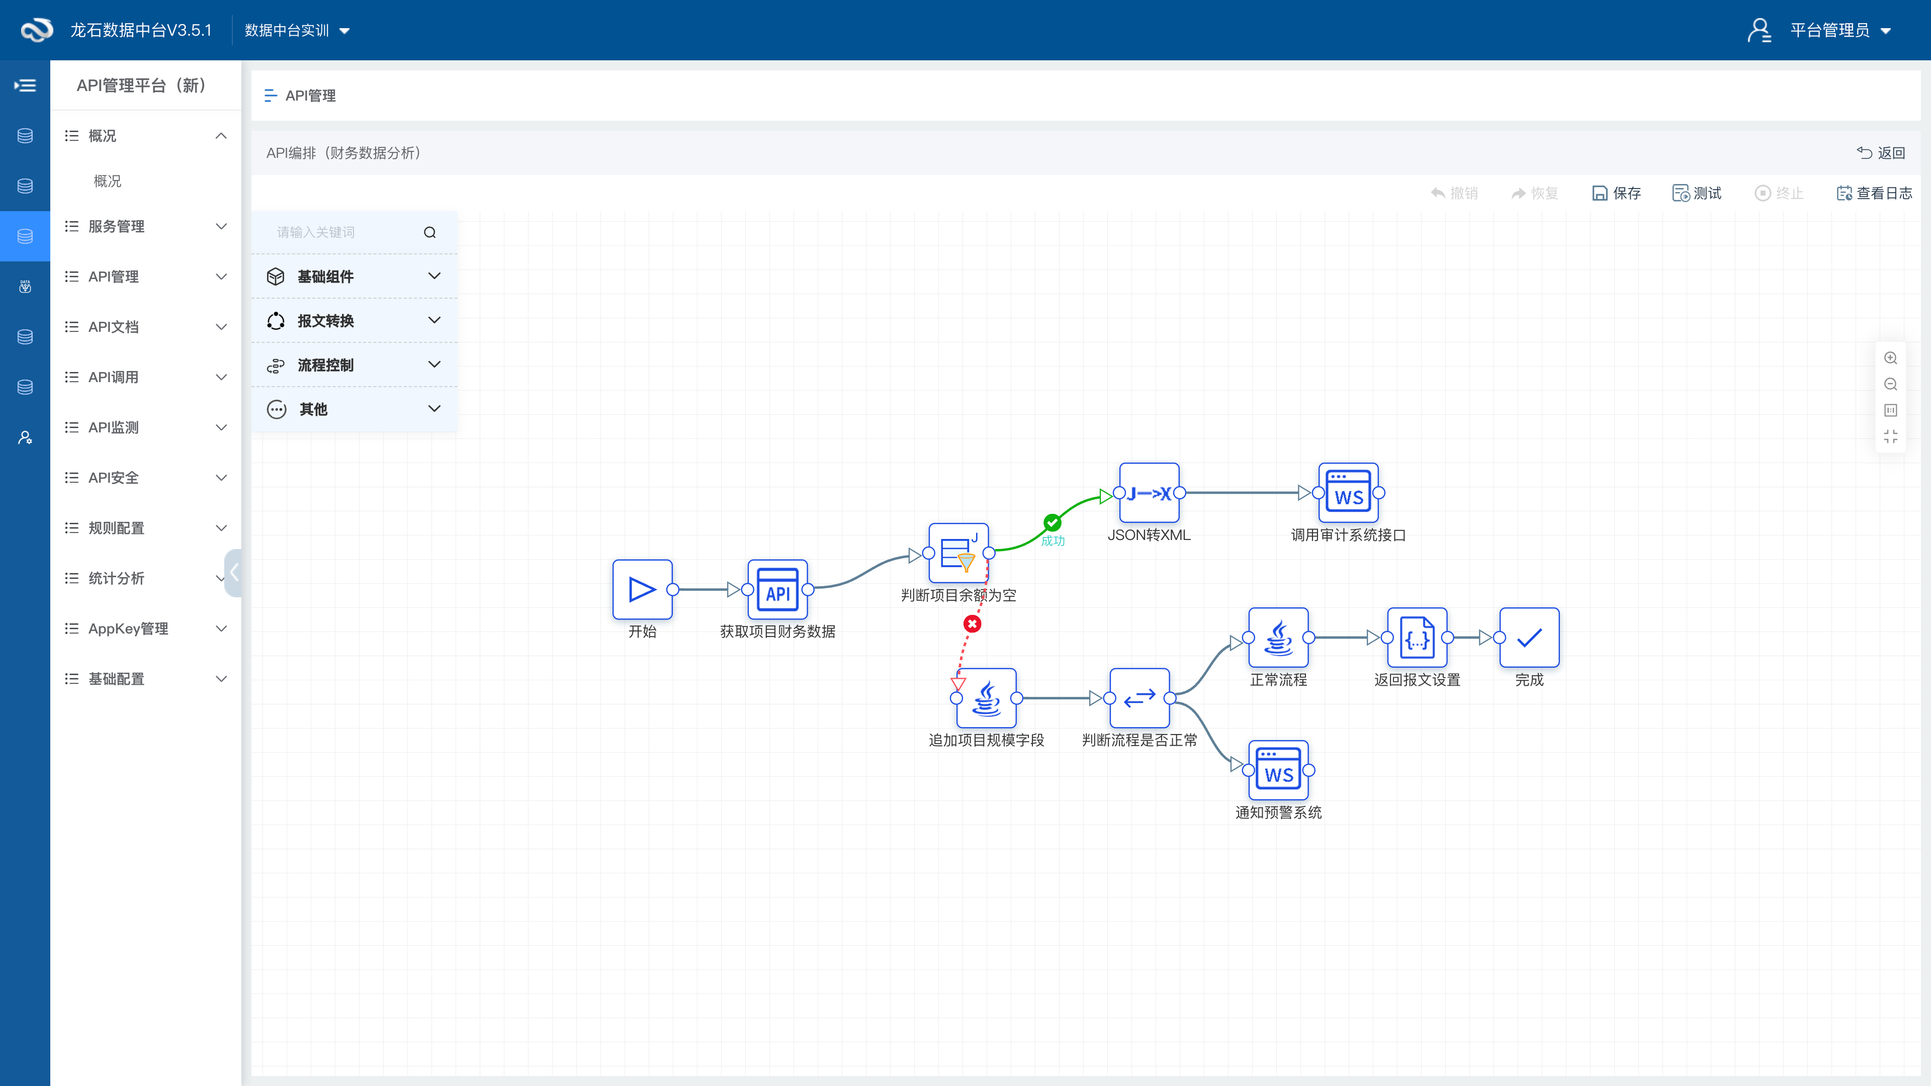Expand the 统计分析 menu

(x=145, y=578)
